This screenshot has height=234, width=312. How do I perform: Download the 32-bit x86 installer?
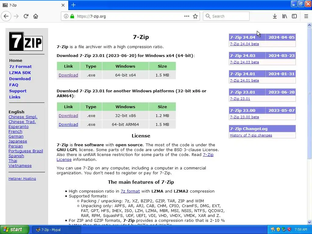click(x=68, y=115)
